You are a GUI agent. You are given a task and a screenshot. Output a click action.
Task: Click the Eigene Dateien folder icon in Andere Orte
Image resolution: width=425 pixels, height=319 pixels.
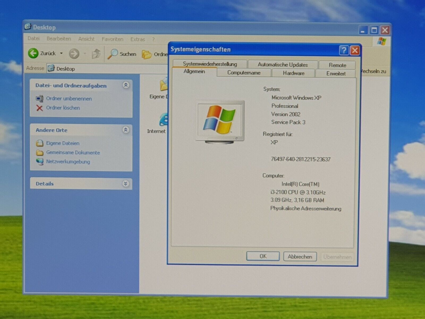coord(40,143)
